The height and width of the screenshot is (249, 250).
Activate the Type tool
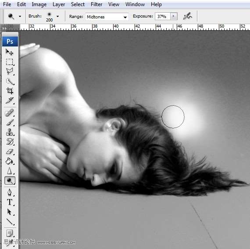coord(10,202)
